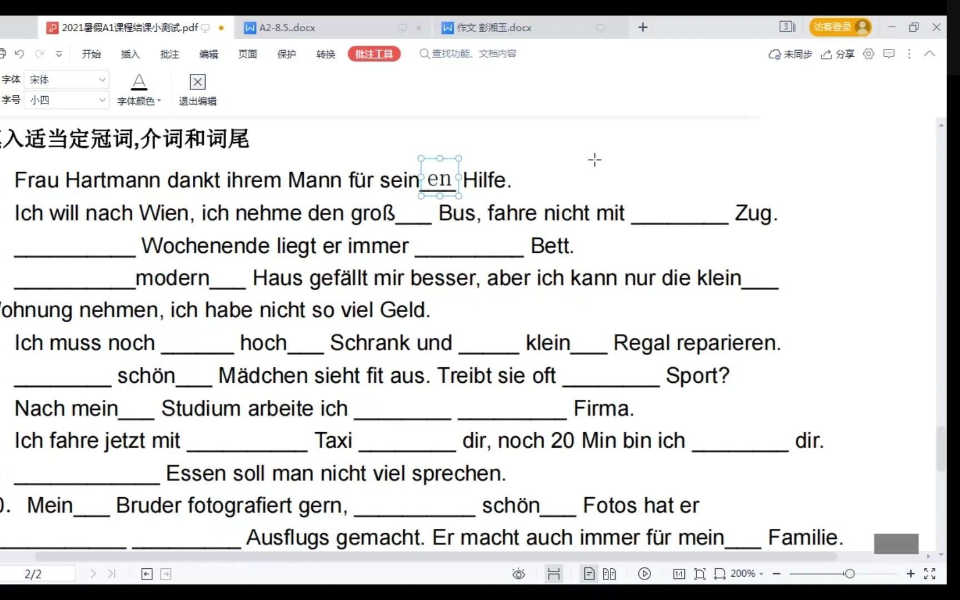Click the 退出编辑 exit editing button
The width and height of the screenshot is (960, 600).
(x=197, y=89)
